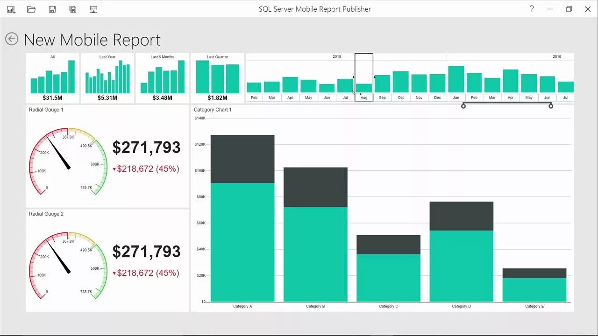Click the Category Chart 1 title
Viewport: 598px width, 336px height.
click(213, 110)
